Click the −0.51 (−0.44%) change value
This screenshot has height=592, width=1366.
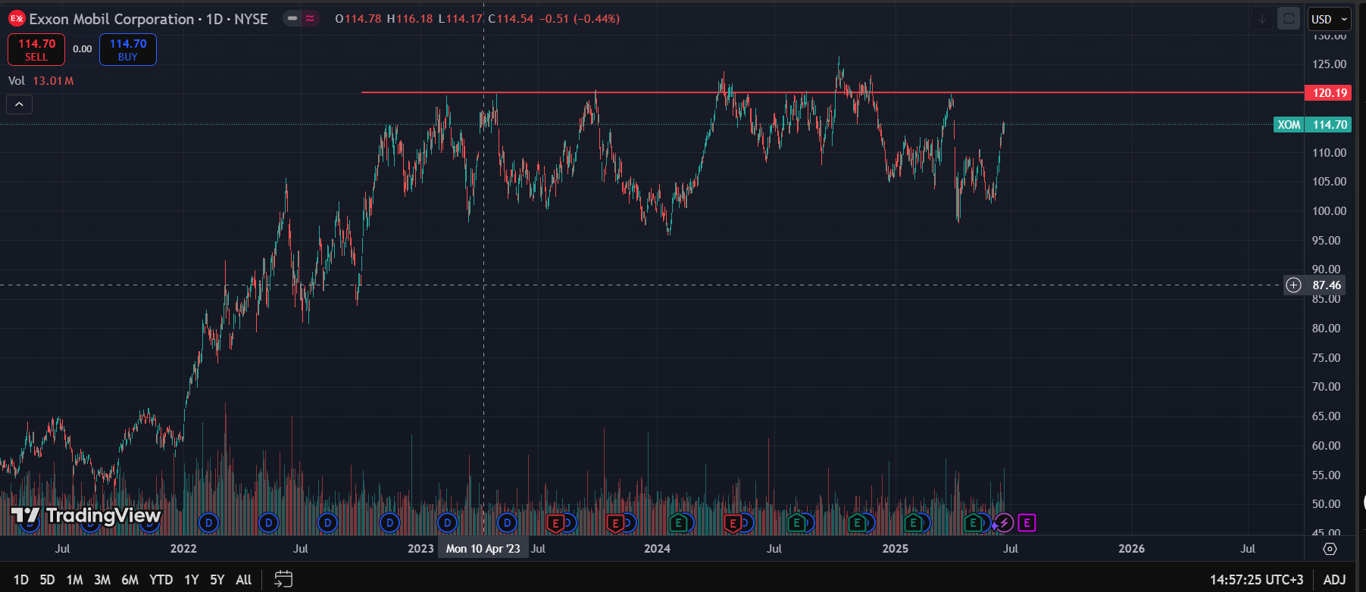pyautogui.click(x=580, y=19)
